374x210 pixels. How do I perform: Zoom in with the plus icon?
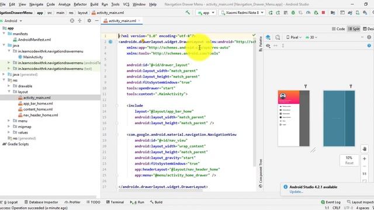364,159
